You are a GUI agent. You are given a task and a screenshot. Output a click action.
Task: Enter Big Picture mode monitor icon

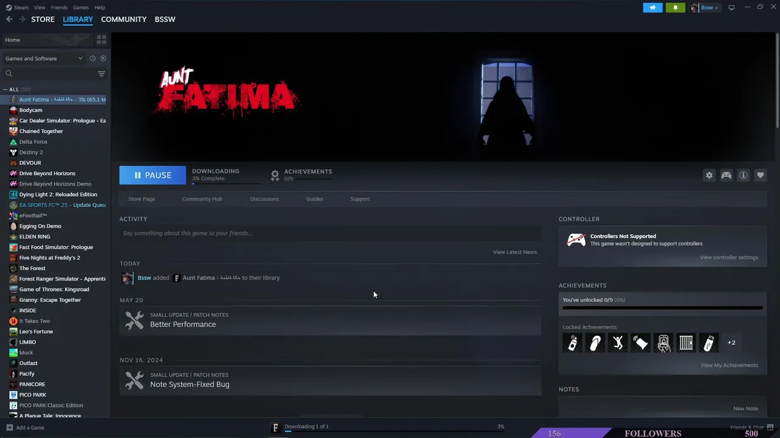click(x=731, y=7)
